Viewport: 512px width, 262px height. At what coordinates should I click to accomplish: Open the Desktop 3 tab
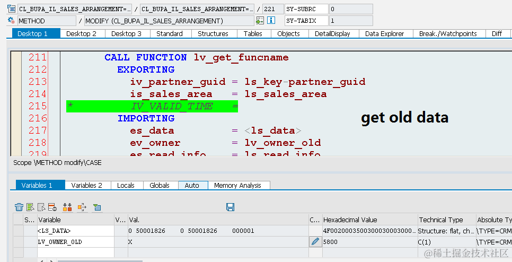pos(126,33)
